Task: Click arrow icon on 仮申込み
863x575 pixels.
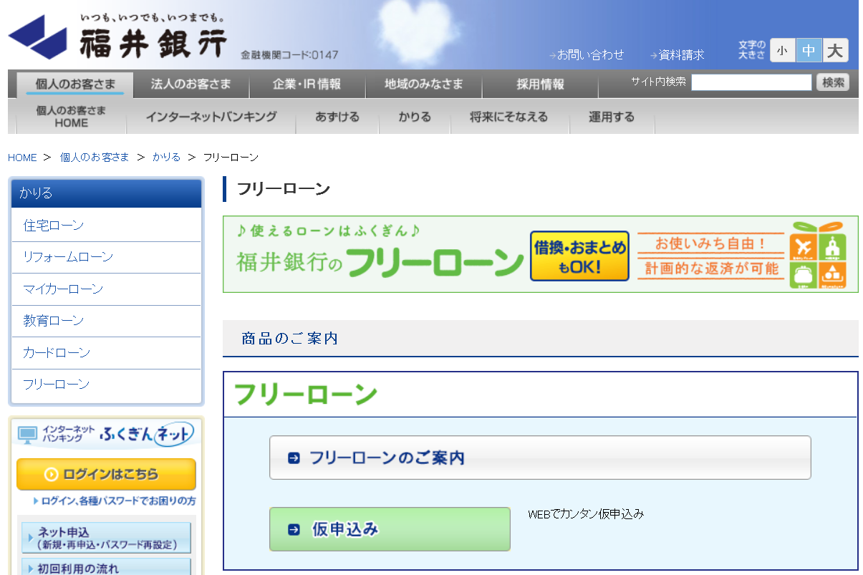Action: [294, 530]
